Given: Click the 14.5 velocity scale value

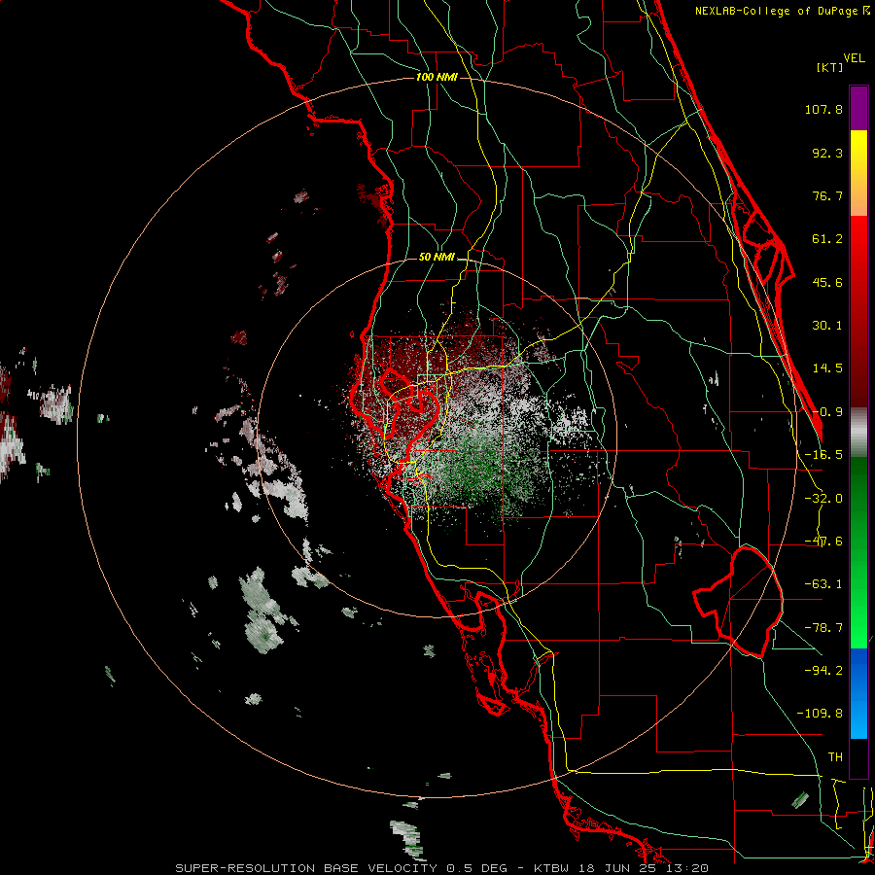Looking at the screenshot, I should (827, 368).
